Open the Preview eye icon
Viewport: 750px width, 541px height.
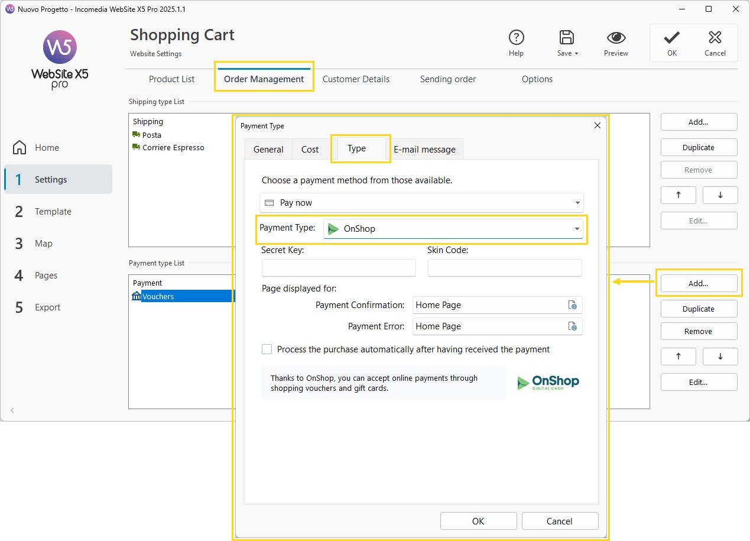[616, 38]
